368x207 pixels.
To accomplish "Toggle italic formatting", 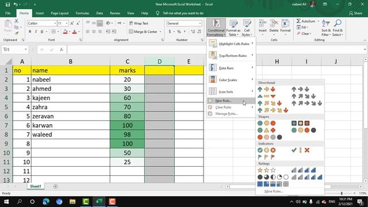I will (36, 32).
